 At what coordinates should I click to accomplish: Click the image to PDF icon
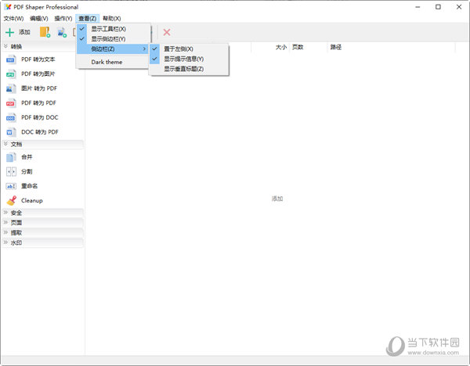pos(11,88)
